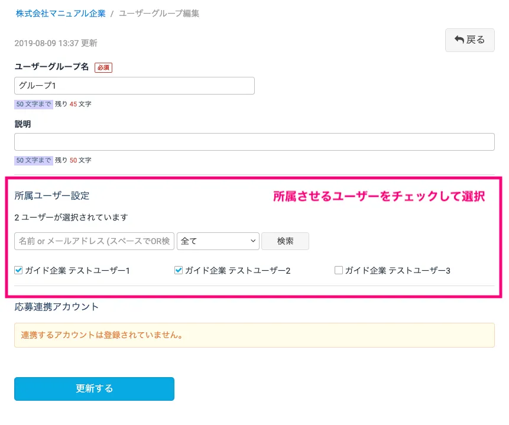509x425 pixels.
Task: Click the ユーザーグループ編集 breadcrumb label
Action: click(x=158, y=13)
